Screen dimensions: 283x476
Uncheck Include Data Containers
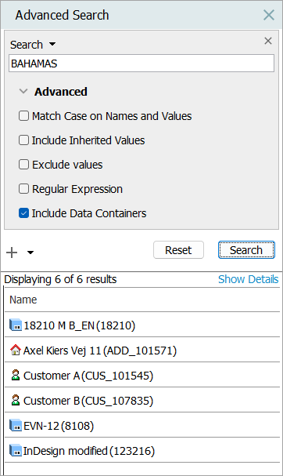click(23, 213)
